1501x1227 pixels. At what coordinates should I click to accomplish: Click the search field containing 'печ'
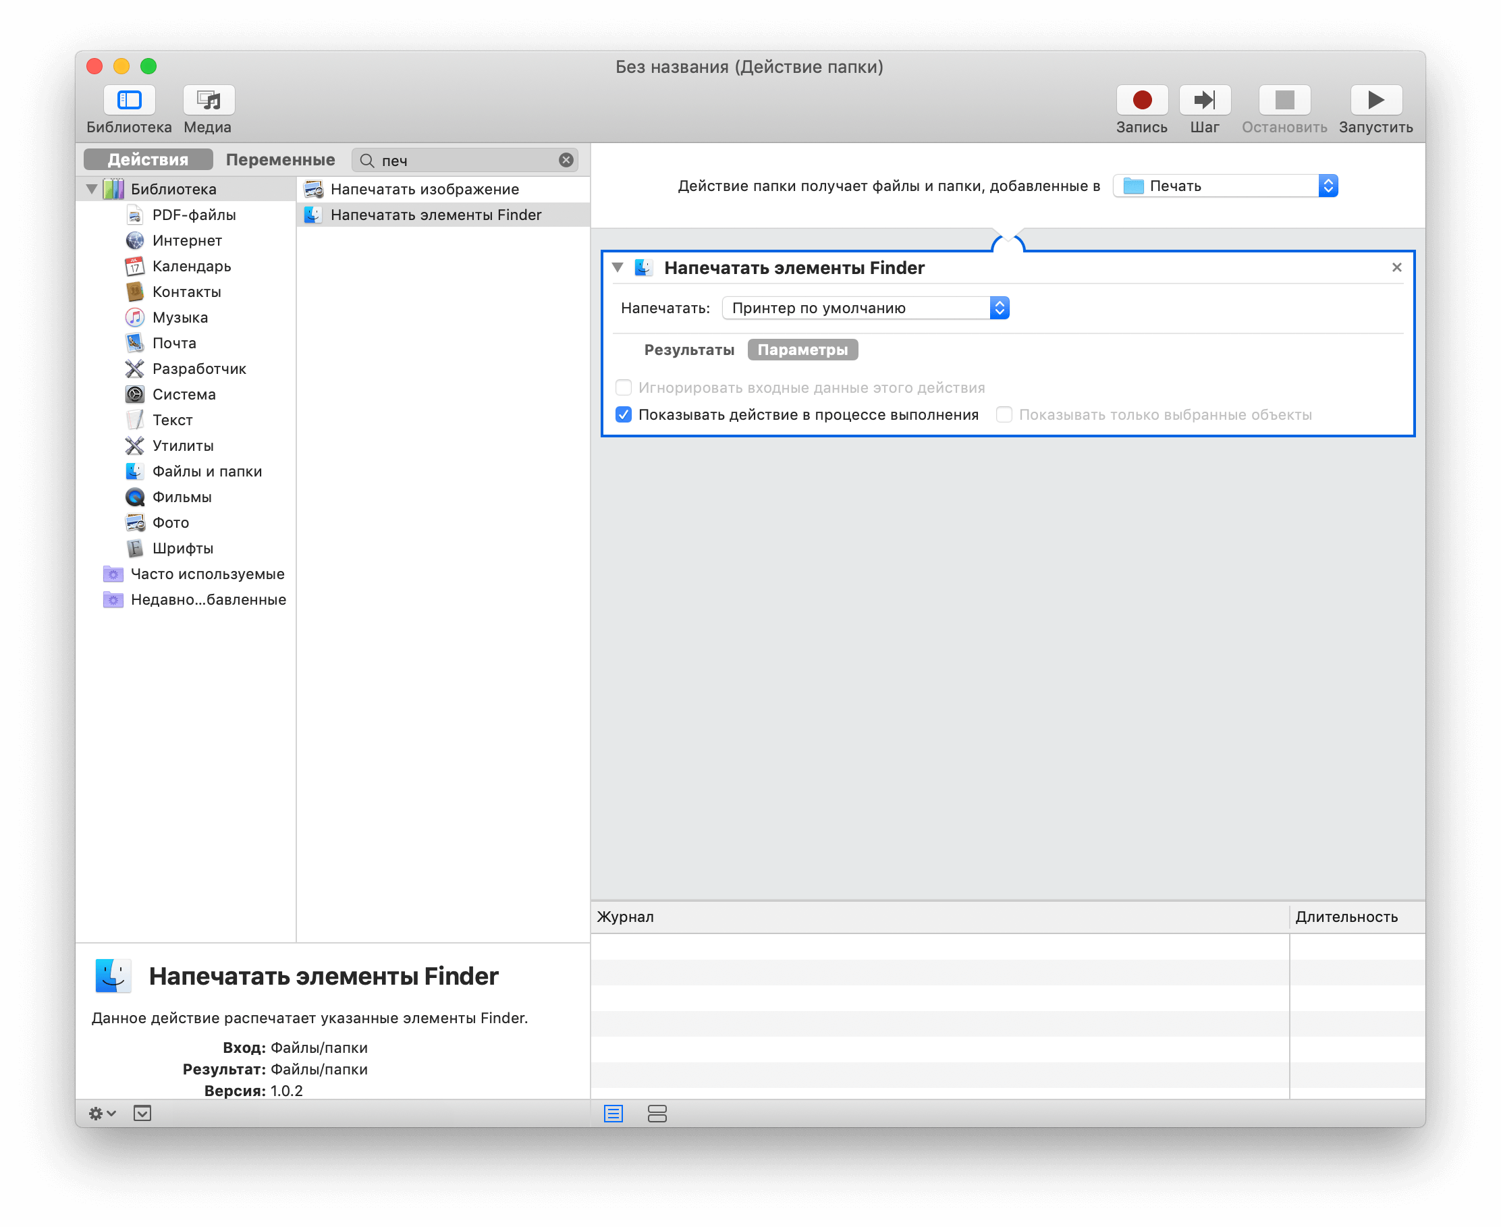click(464, 161)
